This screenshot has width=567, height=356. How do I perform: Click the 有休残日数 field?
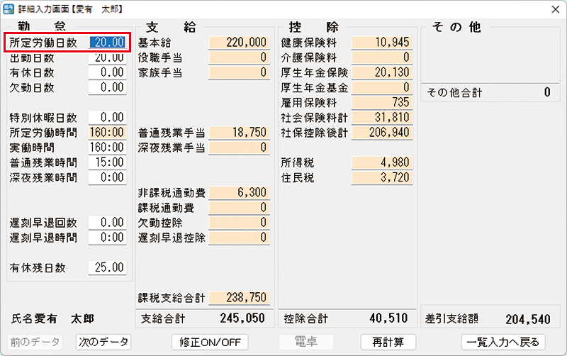tap(108, 267)
